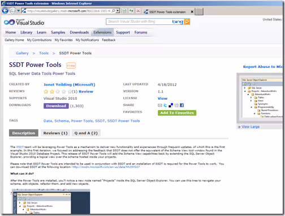Click the Search Visual Studio with Bing field
The height and width of the screenshot is (216, 285).
coord(139,22)
